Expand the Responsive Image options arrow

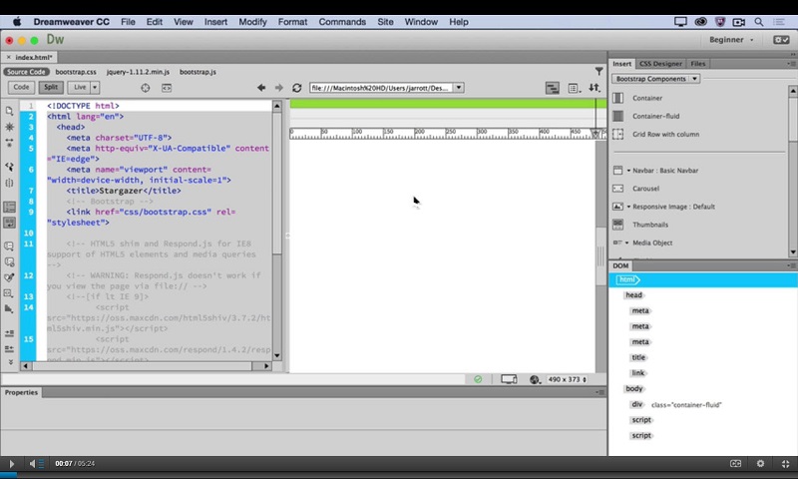pos(628,207)
